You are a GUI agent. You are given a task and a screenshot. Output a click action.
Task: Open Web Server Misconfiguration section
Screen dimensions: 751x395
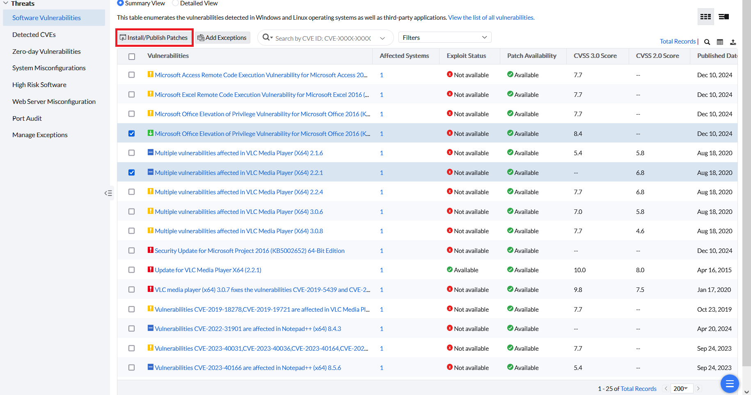[54, 101]
